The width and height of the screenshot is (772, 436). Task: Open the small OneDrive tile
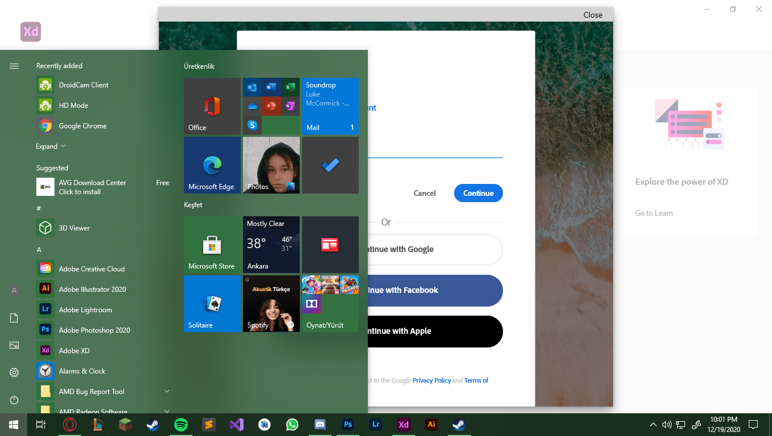(x=252, y=106)
